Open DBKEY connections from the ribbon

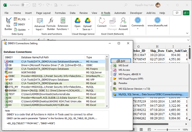pyautogui.click(x=19, y=24)
